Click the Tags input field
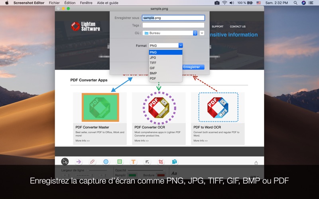The height and width of the screenshot is (199, 319). click(x=173, y=25)
